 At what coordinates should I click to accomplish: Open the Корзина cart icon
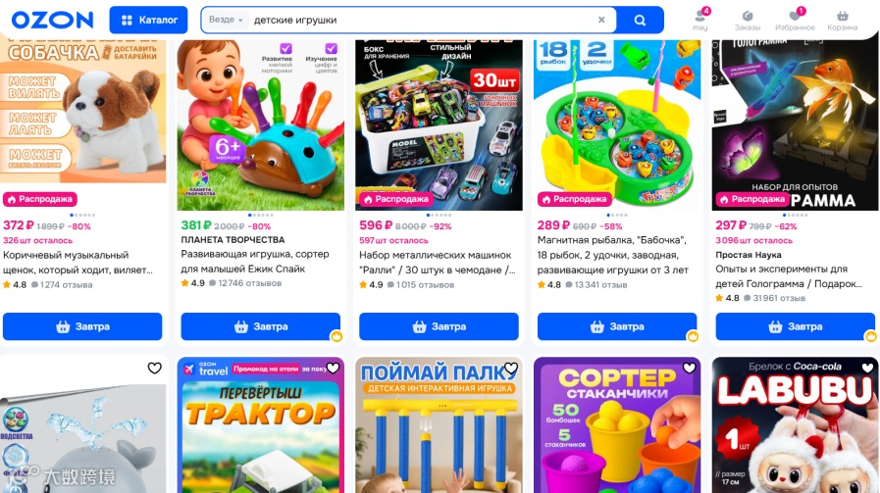coord(843,21)
